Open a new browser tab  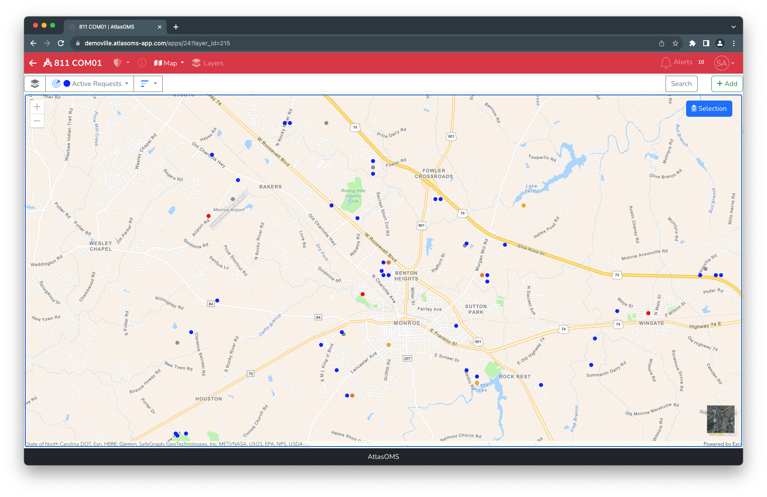176,27
